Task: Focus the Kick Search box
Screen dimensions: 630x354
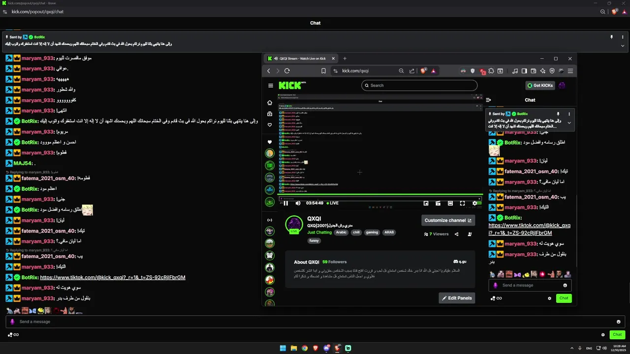Action: click(x=419, y=86)
